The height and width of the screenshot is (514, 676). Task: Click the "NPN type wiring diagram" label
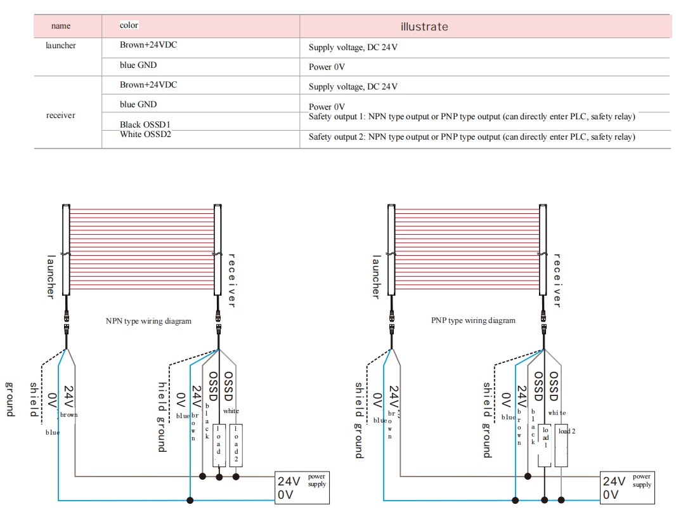[x=148, y=321]
